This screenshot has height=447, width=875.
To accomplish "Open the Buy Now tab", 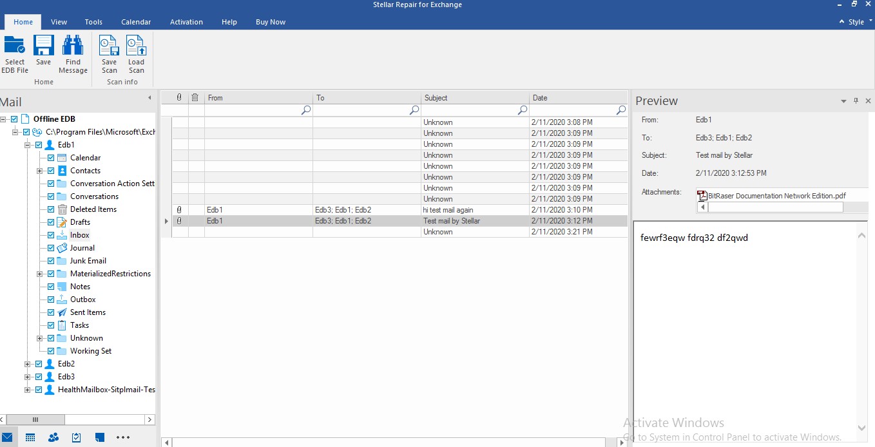I will pyautogui.click(x=271, y=22).
